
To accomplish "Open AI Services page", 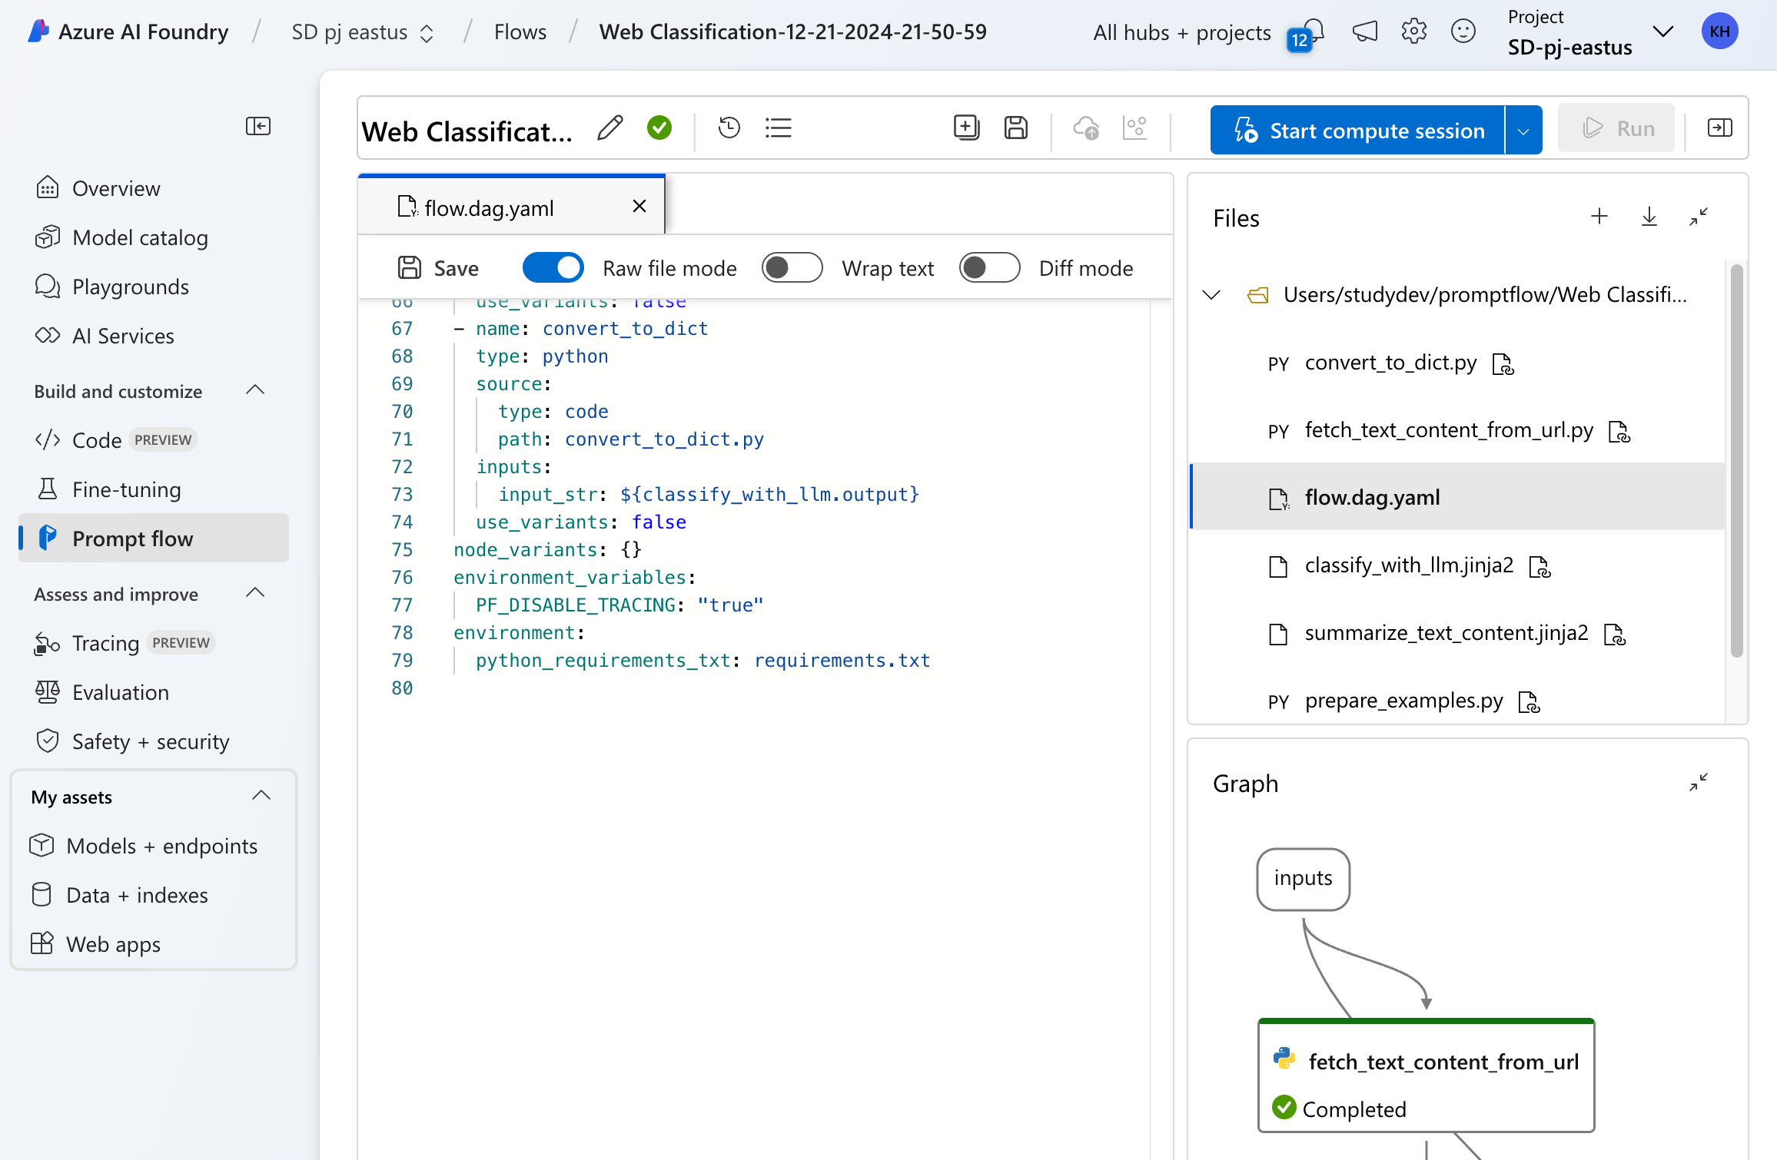I will 154,336.
